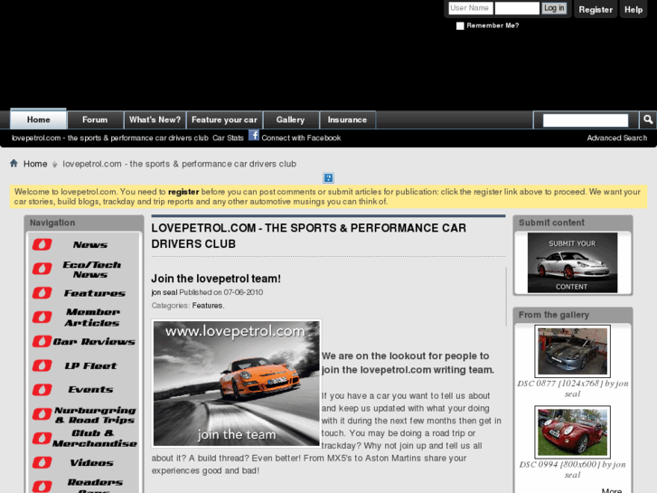Open the Videos navigation link
657x493 pixels.
pyautogui.click(x=91, y=463)
